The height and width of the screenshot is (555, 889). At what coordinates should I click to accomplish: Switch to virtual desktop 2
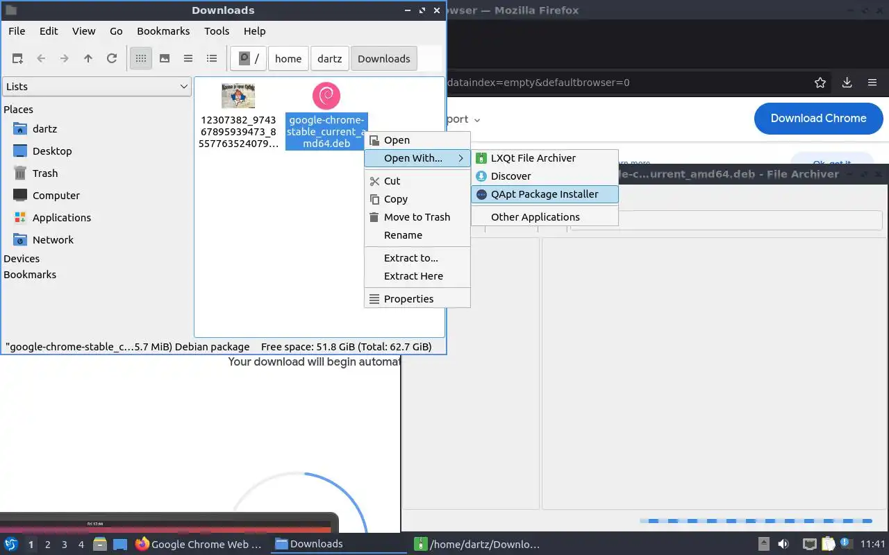47,545
